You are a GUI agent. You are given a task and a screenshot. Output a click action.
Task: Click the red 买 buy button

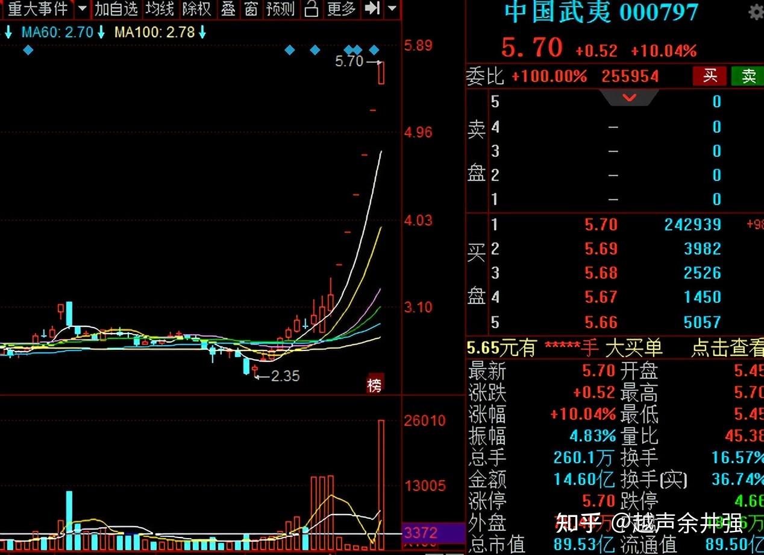pyautogui.click(x=709, y=75)
